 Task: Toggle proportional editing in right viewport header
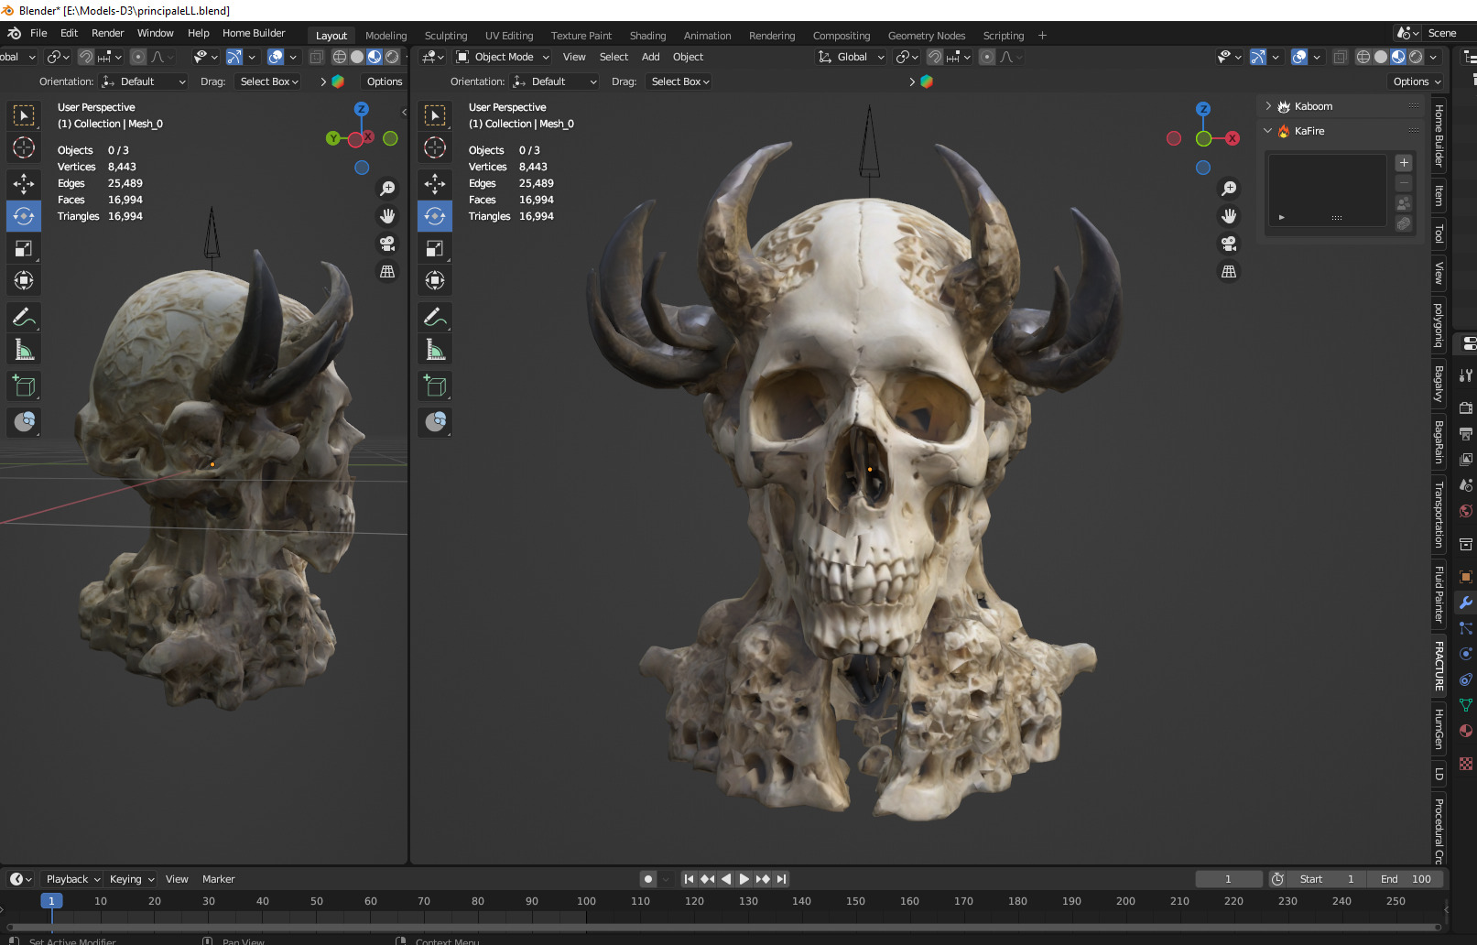(987, 57)
